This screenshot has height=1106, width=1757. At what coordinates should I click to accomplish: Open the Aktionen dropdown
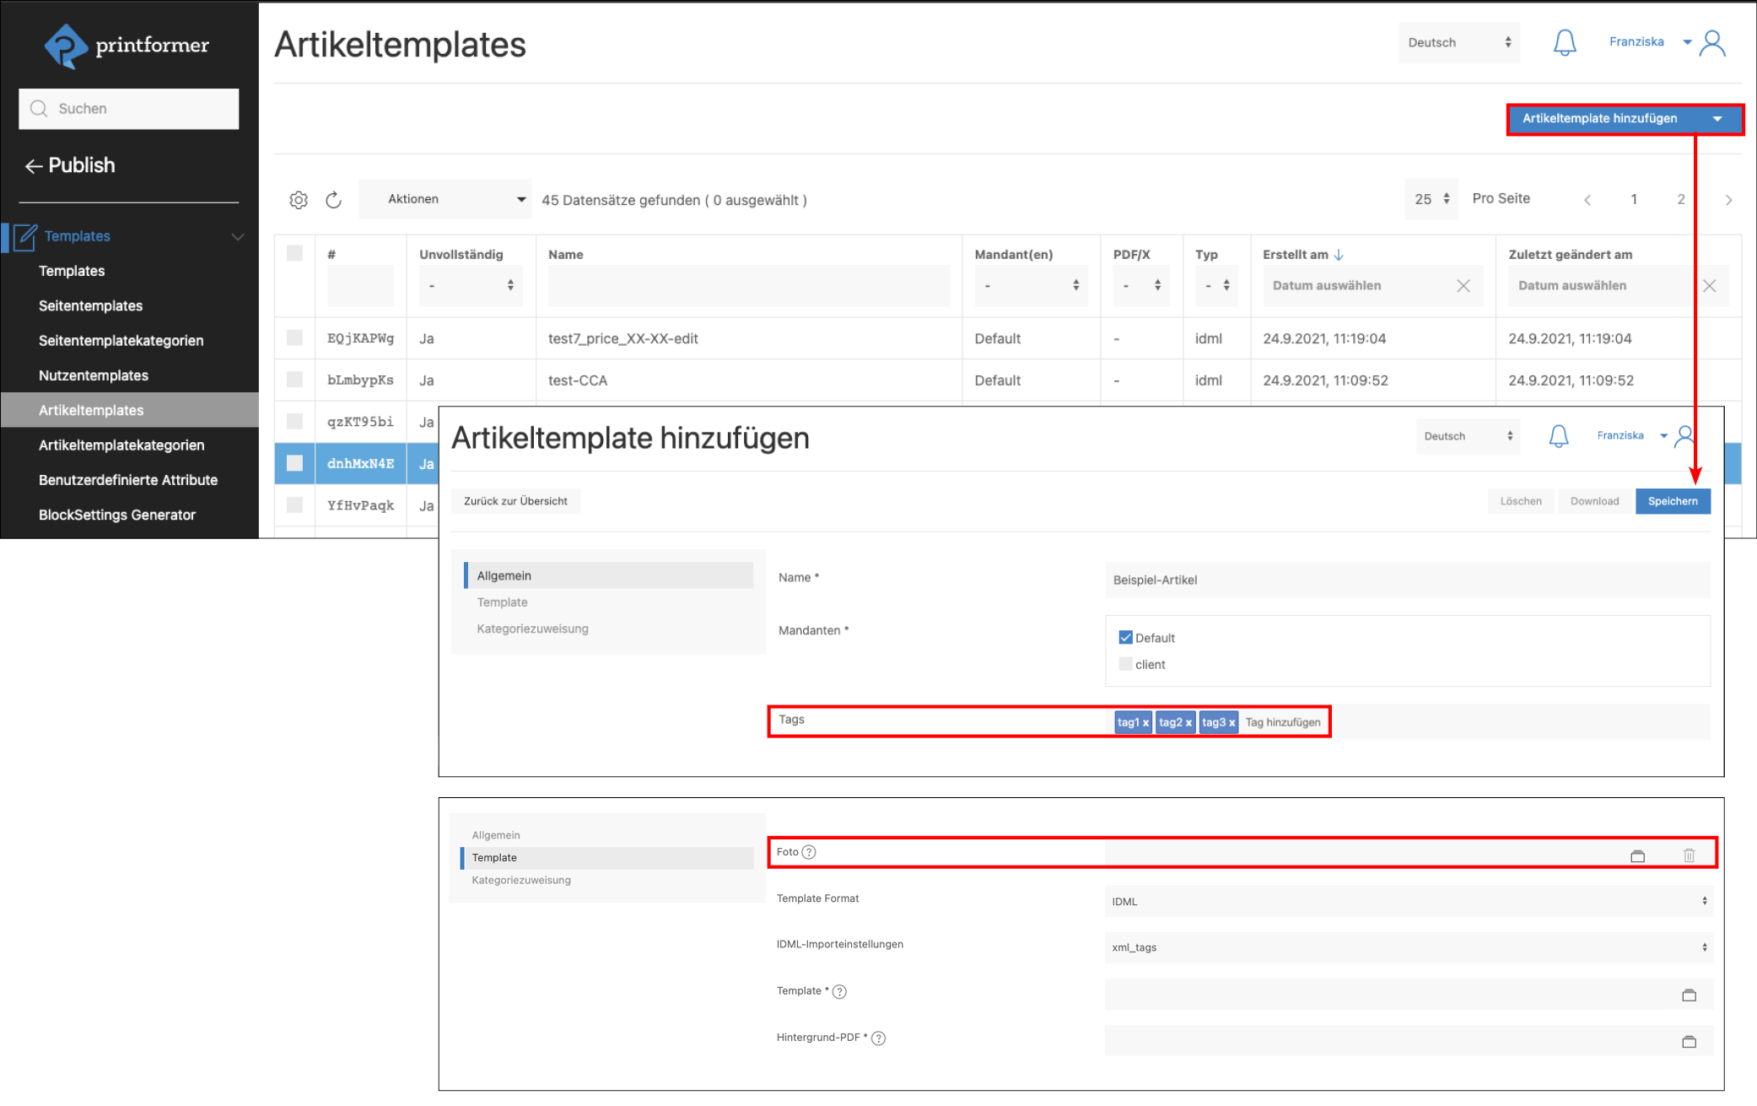point(445,199)
